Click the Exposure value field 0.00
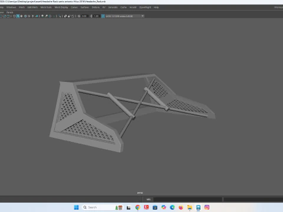This screenshot has height=212, width=283. pos(84,16)
